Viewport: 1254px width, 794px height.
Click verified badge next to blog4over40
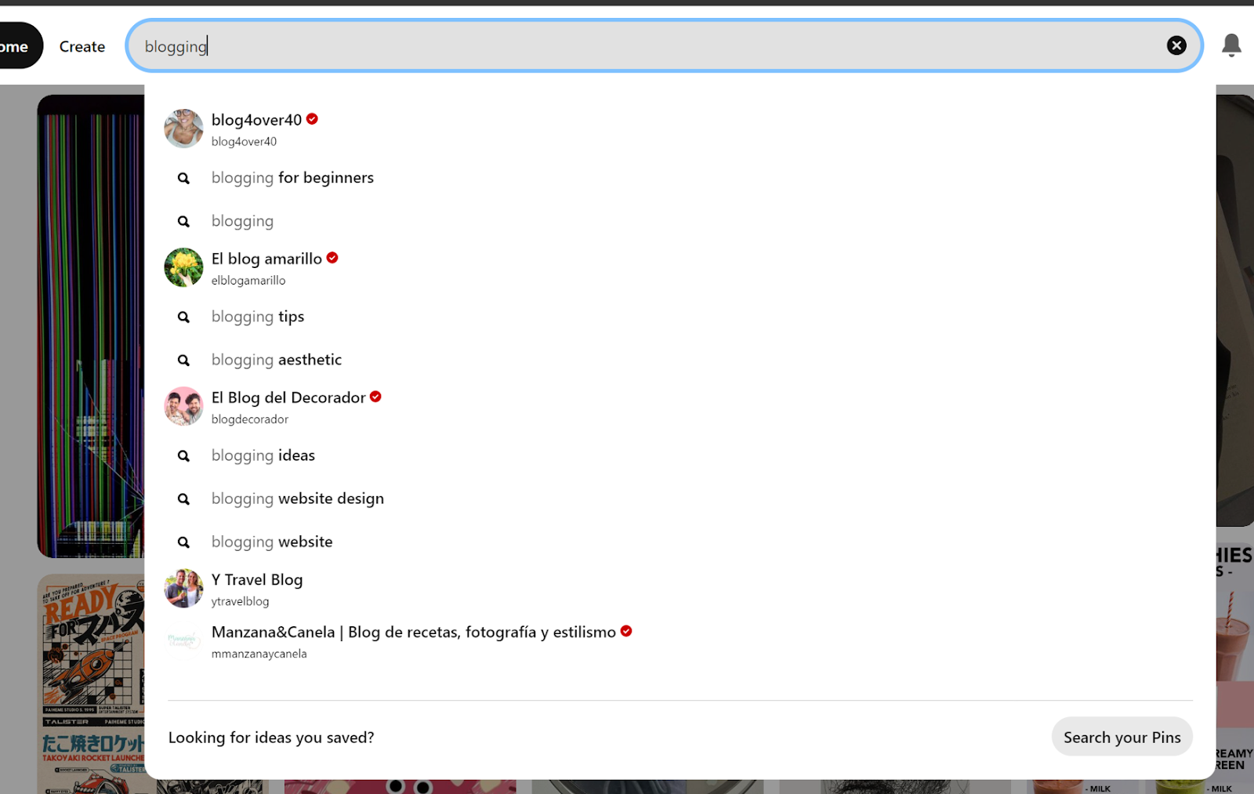coord(312,119)
